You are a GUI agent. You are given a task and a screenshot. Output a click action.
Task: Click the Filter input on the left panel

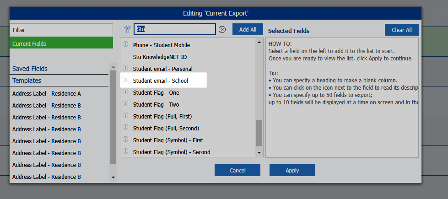pos(61,30)
